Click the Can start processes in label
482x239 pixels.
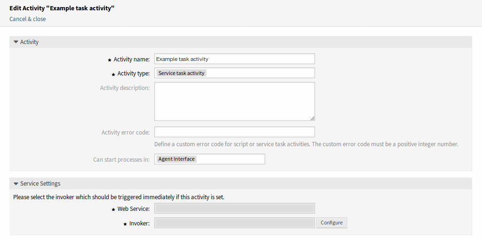pyautogui.click(x=121, y=159)
